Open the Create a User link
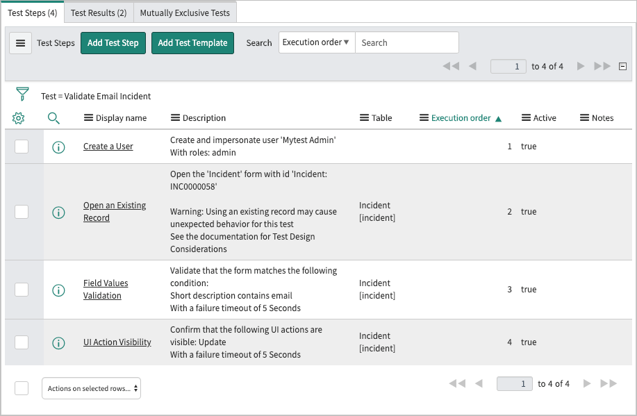 108,147
